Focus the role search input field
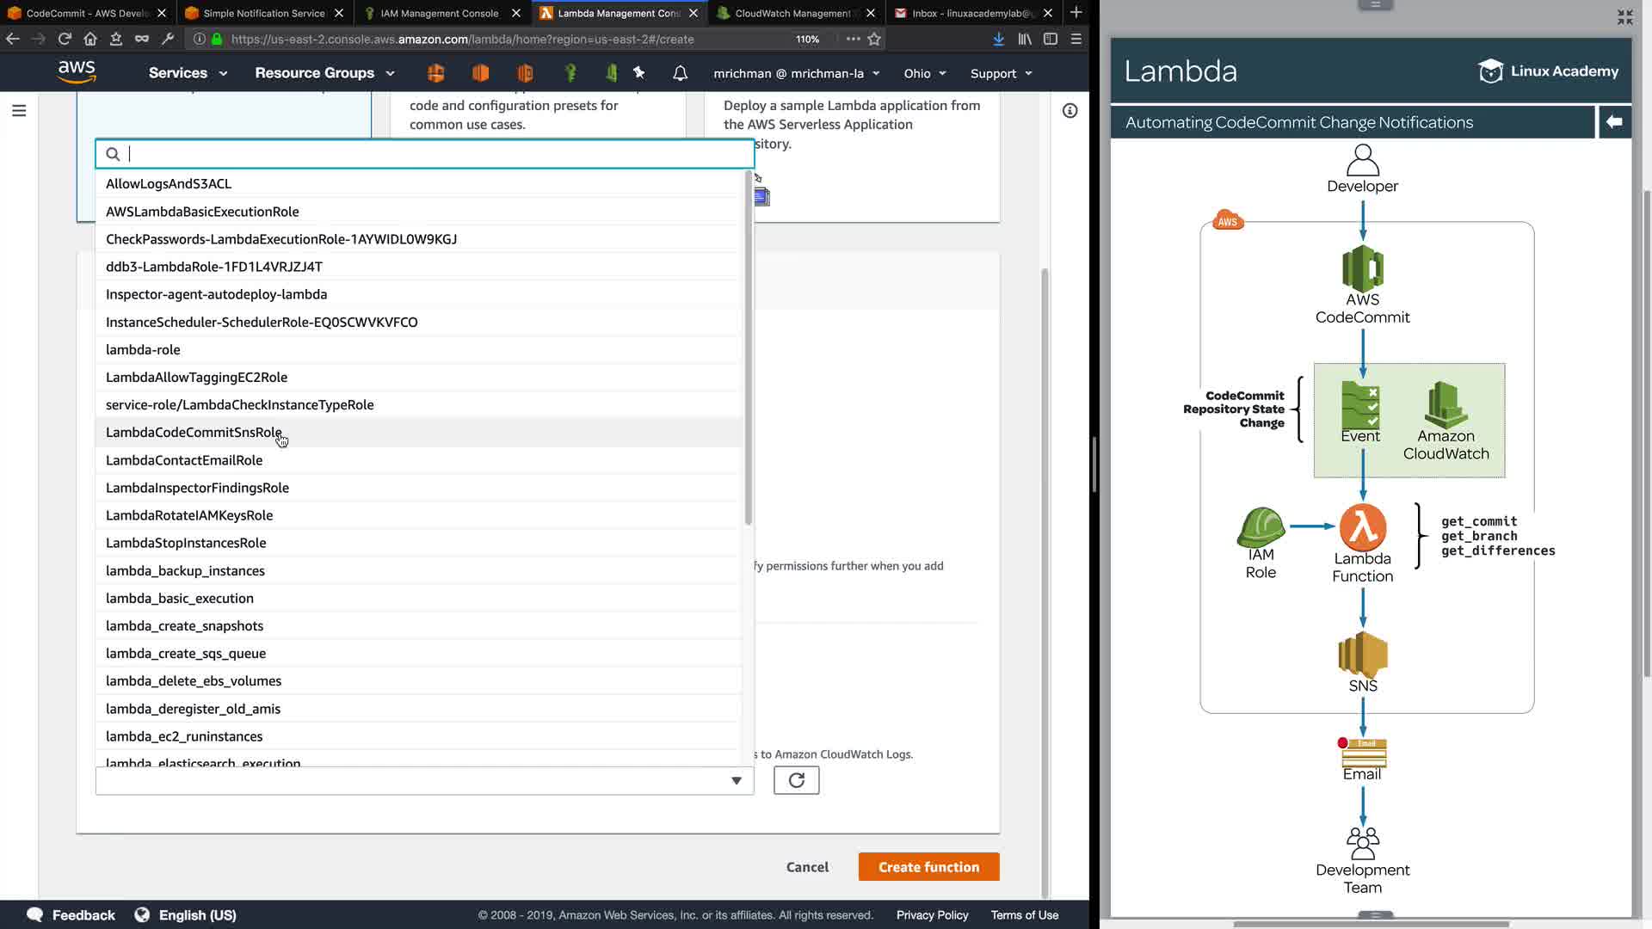This screenshot has width=1652, height=929. click(430, 154)
